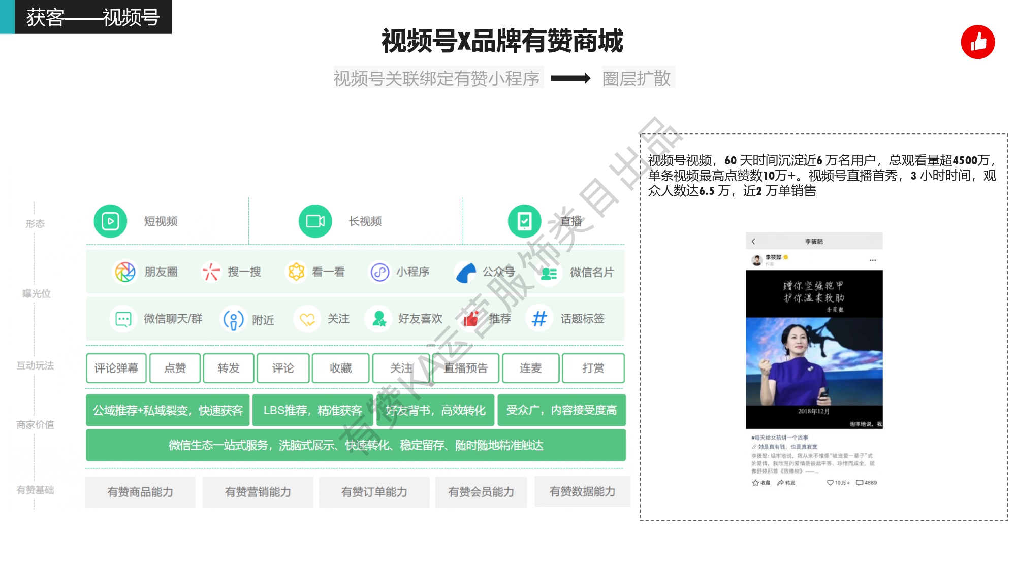This screenshot has width=1016, height=571.
Task: Select the long video 长视频 camera icon
Action: [315, 221]
